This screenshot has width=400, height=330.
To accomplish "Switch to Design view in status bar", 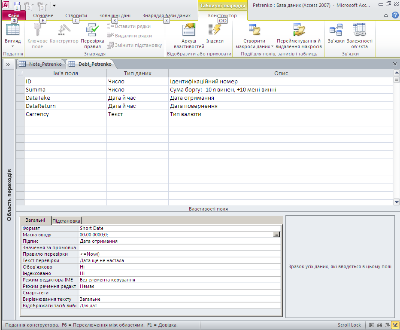I will point(394,325).
